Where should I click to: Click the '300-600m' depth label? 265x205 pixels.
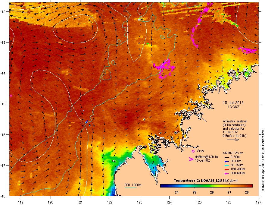click(238, 173)
